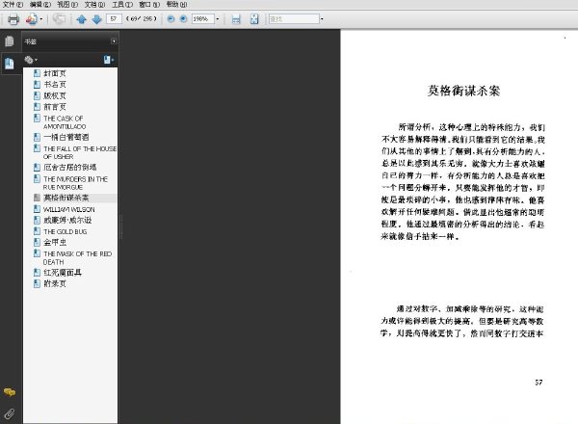This screenshot has height=424, width=578.
Task: Click bookmark icon beside 红死魔面具
Action: click(37, 273)
